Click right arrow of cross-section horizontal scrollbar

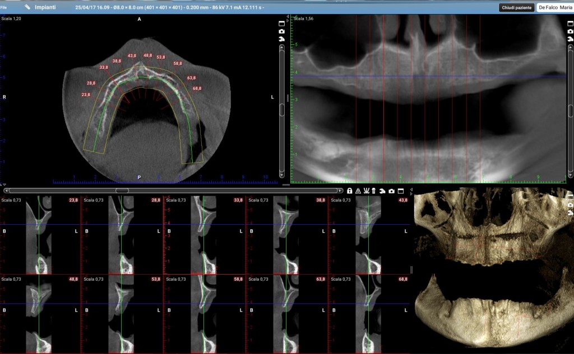(341, 191)
